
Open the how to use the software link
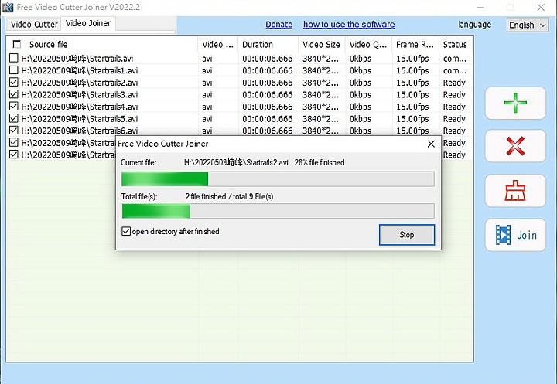349,25
